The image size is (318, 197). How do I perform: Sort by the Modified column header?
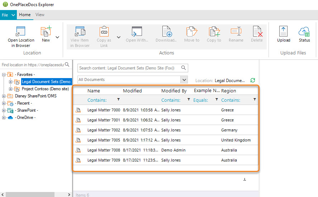[x=132, y=91]
